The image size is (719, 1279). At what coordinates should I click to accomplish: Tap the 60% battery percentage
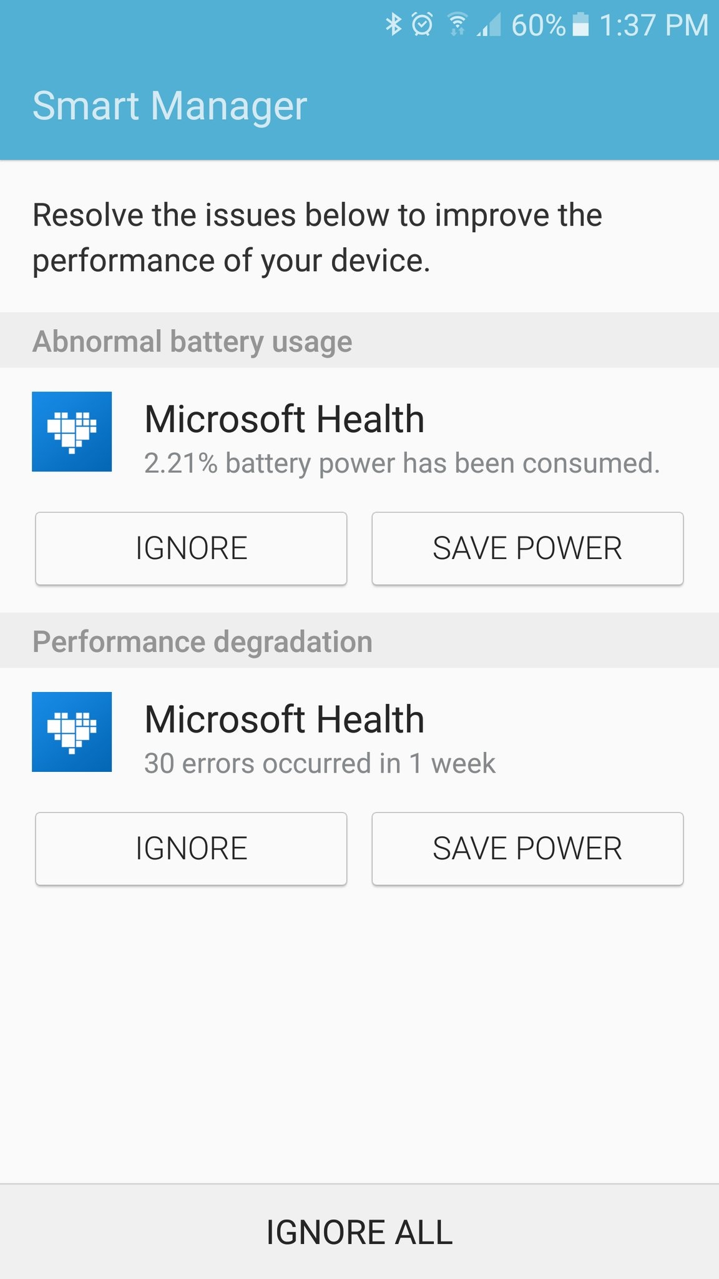coord(538,26)
